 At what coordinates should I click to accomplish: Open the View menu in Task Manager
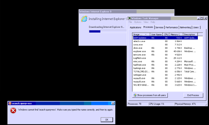[146, 22]
